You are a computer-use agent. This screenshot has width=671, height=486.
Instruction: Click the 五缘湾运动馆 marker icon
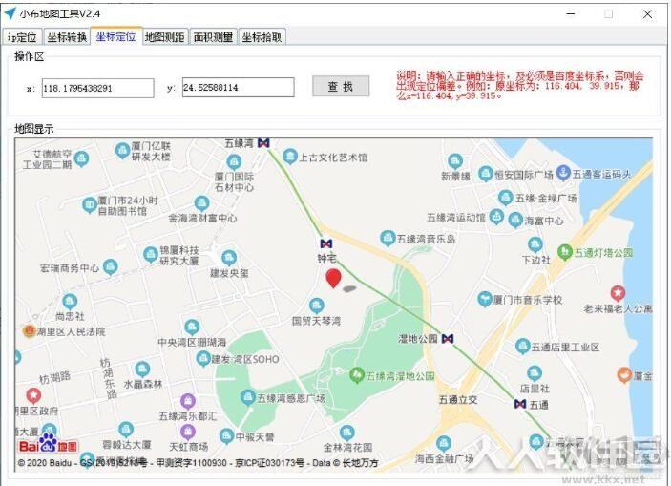pos(496,216)
